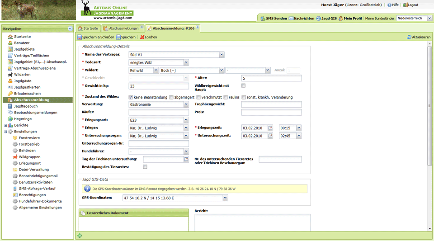Open Trichinenuntersuchung date calendar icon

point(186,159)
